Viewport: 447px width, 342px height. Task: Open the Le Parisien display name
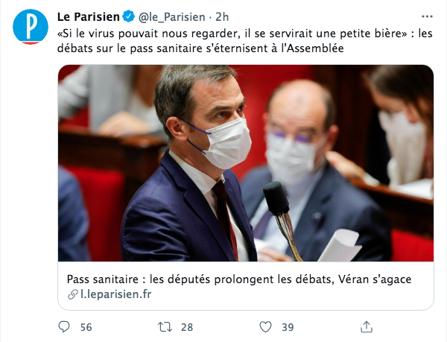89,17
